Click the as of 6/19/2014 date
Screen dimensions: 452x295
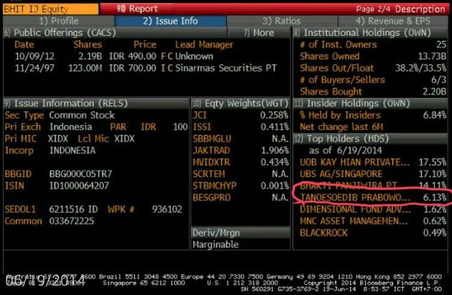pyautogui.click(x=346, y=151)
